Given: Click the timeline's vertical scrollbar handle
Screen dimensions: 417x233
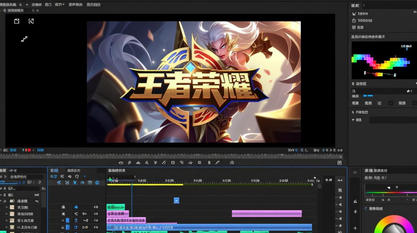Looking at the screenshot, I should [320, 186].
